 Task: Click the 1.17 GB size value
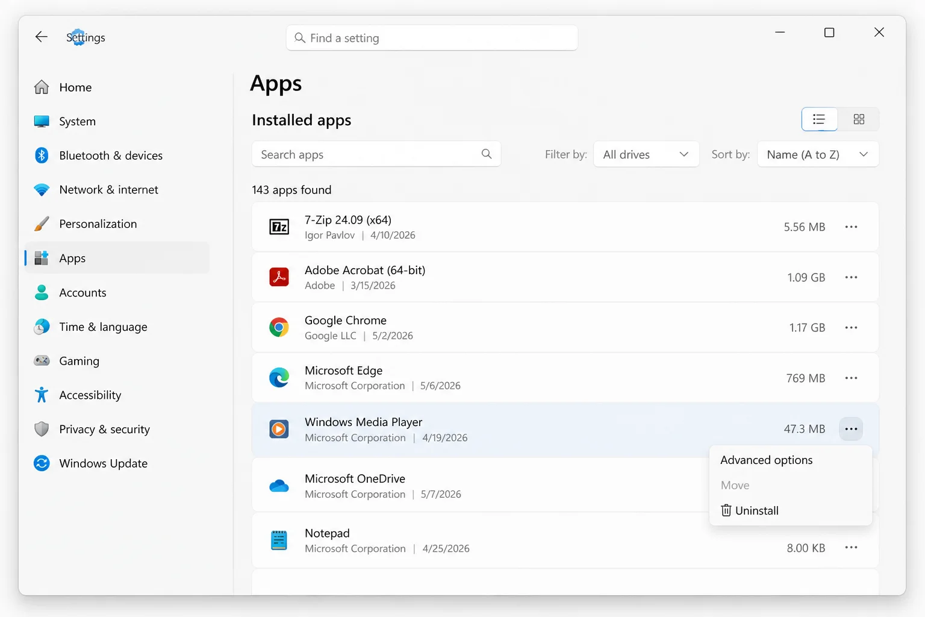coord(807,328)
